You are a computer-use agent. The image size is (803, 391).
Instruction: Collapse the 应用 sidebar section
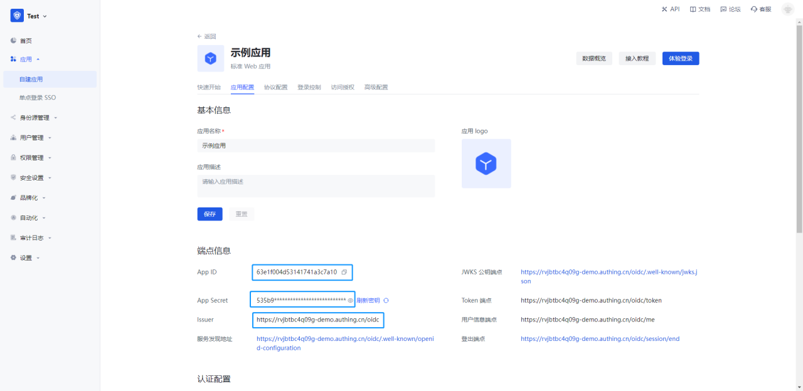coord(26,60)
